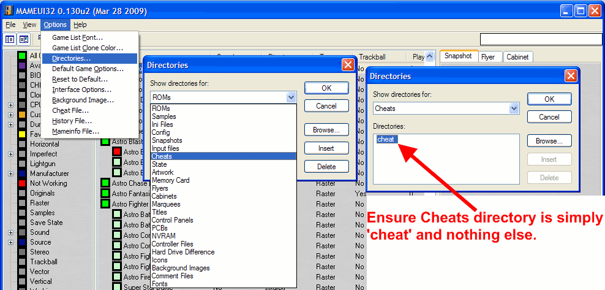The image size is (605, 290).
Task: Select Ini Files in the dropdown list
Action: pos(224,124)
